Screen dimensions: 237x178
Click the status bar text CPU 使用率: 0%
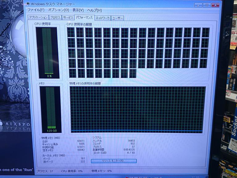[x=72, y=171]
